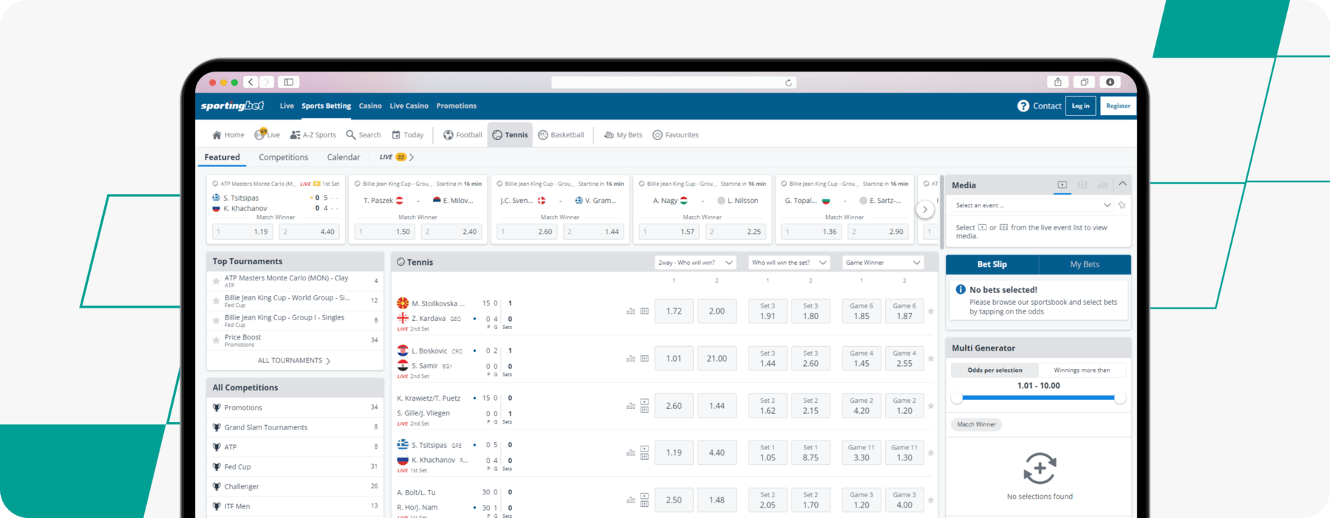Open the browser downloads icon
1330x518 pixels.
tap(1110, 82)
